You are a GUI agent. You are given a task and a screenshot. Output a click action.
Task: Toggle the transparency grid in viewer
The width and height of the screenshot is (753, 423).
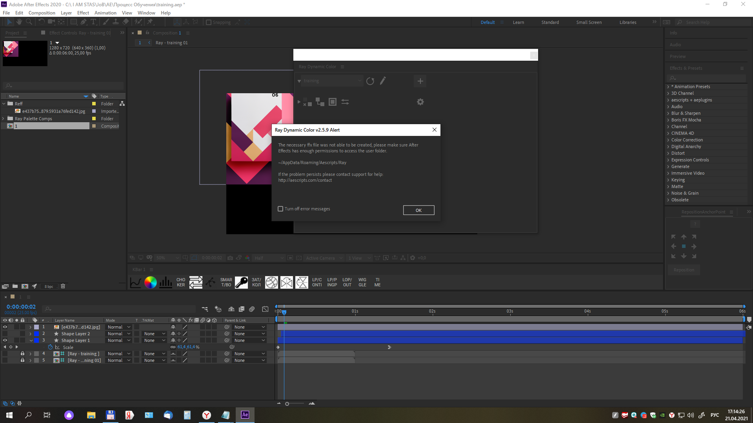pyautogui.click(x=299, y=258)
